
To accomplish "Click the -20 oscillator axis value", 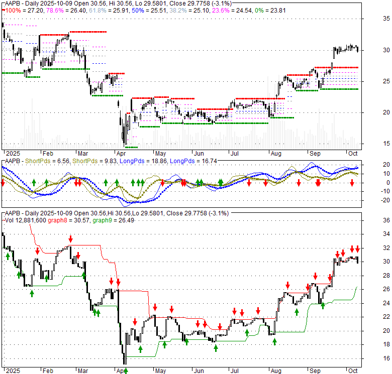I will [385, 200].
